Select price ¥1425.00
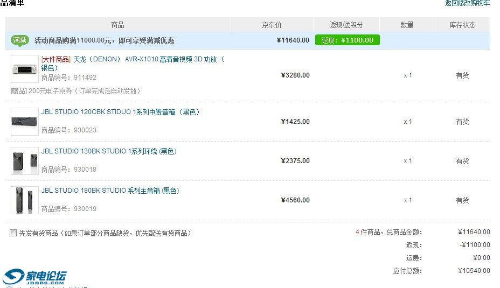 point(295,121)
